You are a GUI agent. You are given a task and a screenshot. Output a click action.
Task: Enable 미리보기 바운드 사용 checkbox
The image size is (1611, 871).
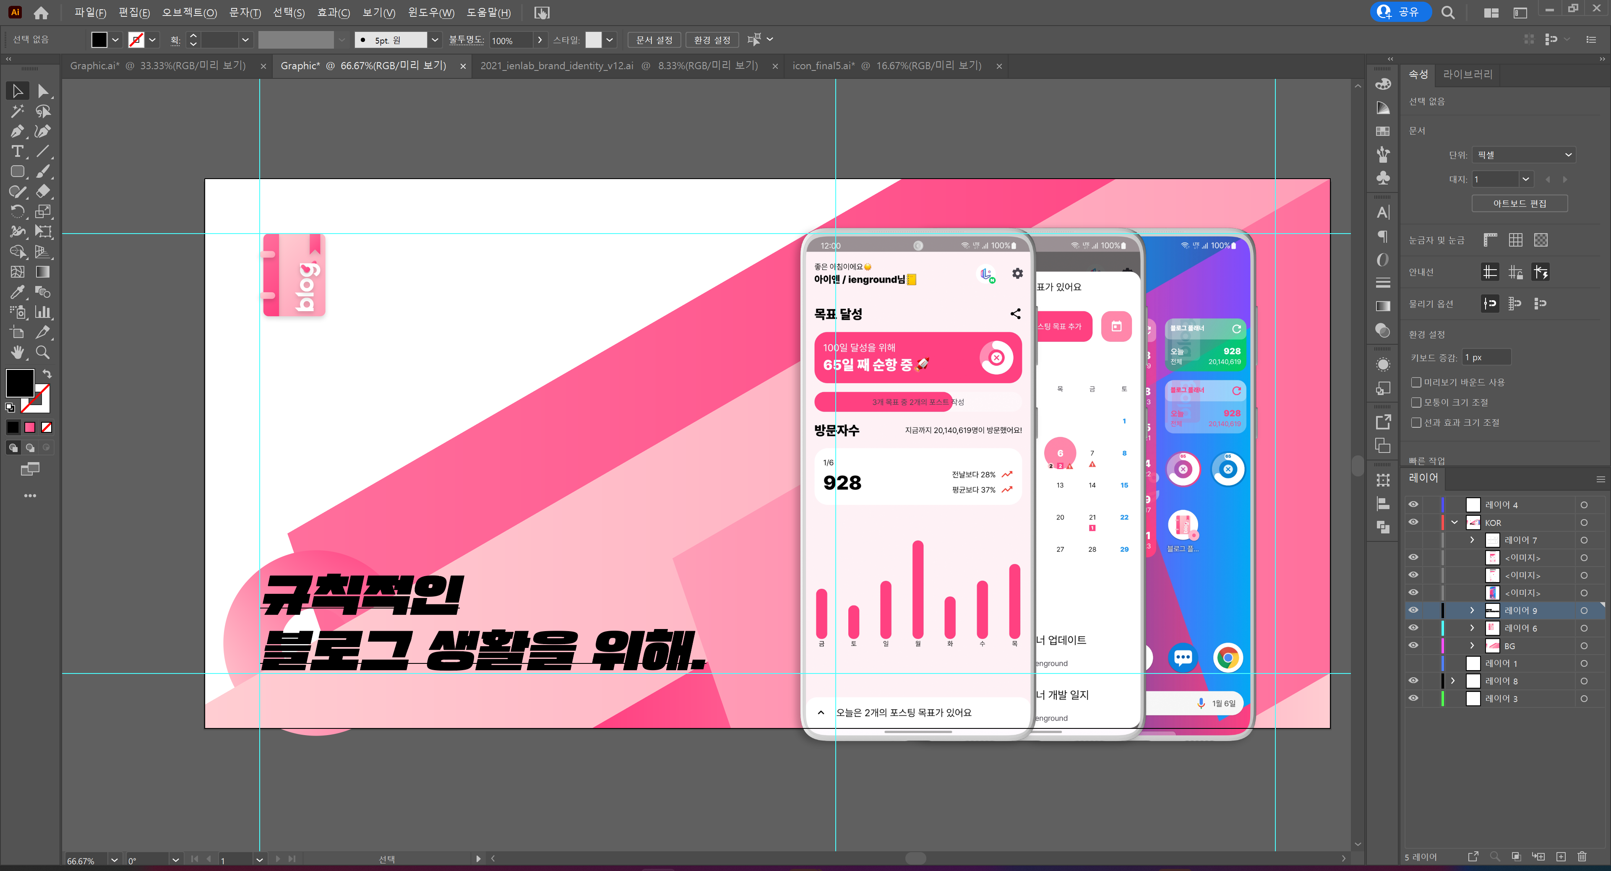click(1416, 382)
